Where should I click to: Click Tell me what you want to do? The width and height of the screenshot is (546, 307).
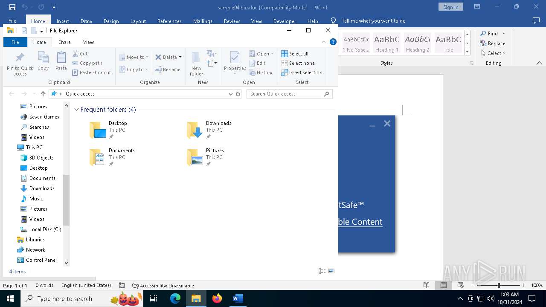[x=373, y=21]
